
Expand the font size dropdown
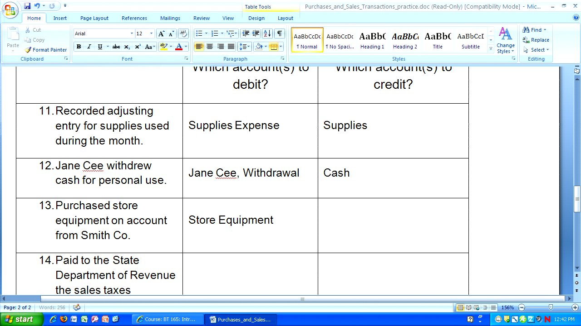[151, 34]
